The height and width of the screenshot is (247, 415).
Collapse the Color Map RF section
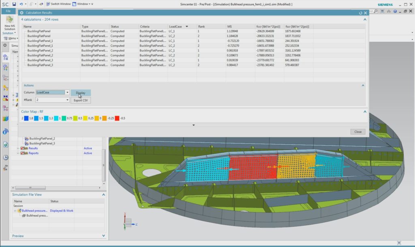(x=364, y=112)
